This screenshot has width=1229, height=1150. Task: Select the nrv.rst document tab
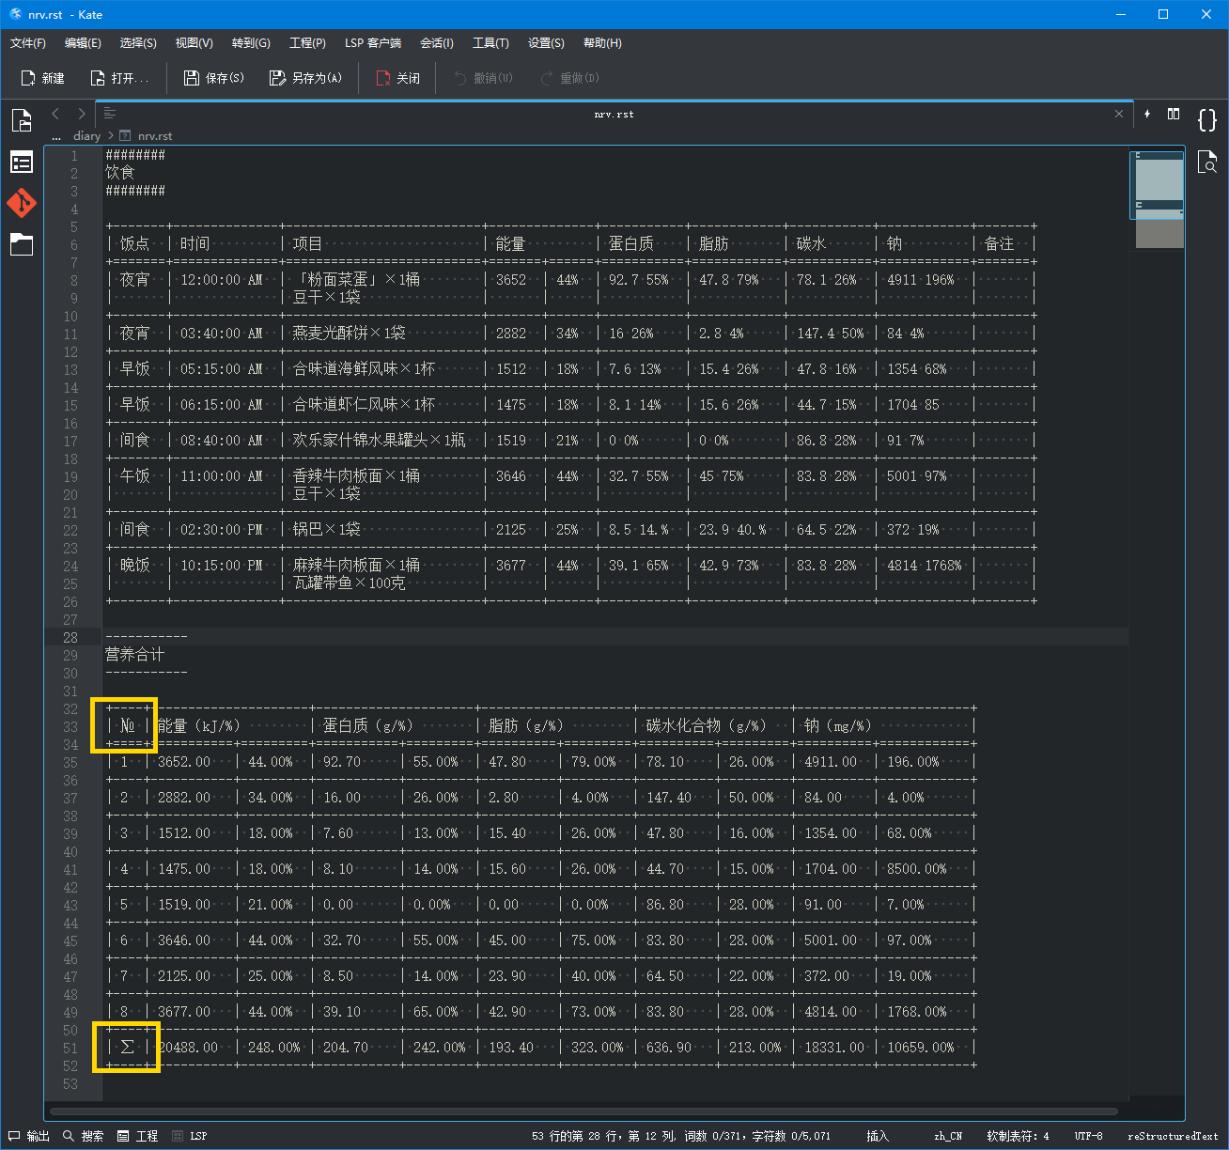pos(614,114)
